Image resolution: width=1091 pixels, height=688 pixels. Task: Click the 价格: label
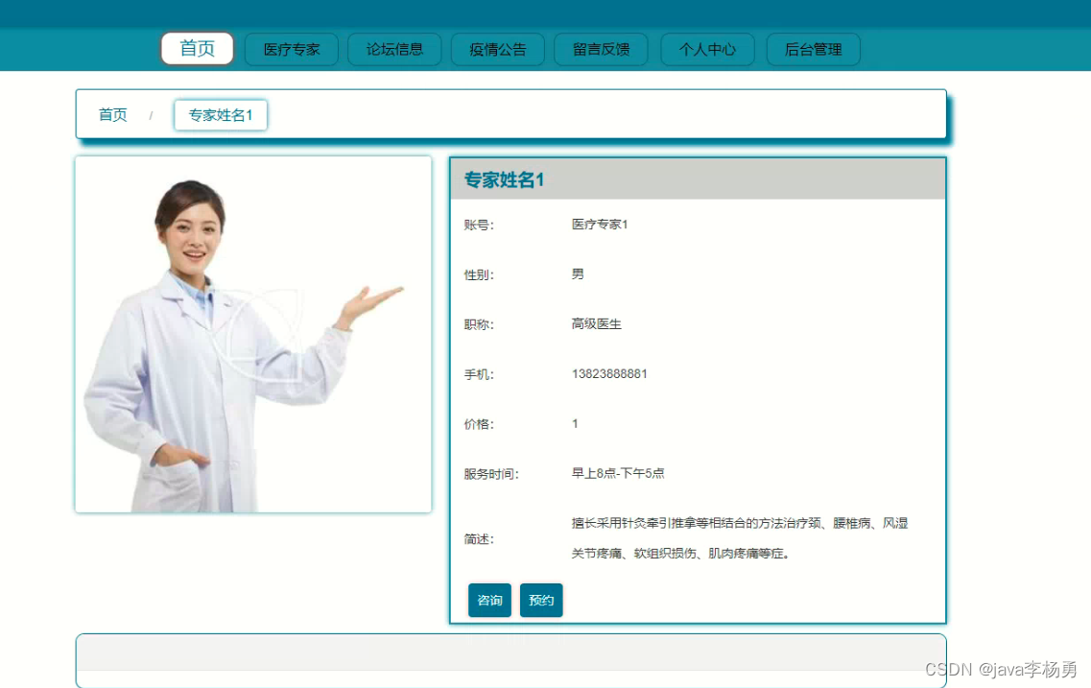(x=479, y=424)
